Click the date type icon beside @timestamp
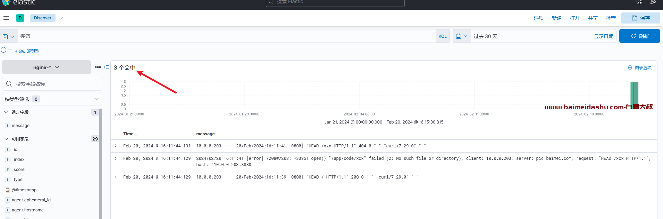The width and height of the screenshot is (663, 219). coord(8,190)
